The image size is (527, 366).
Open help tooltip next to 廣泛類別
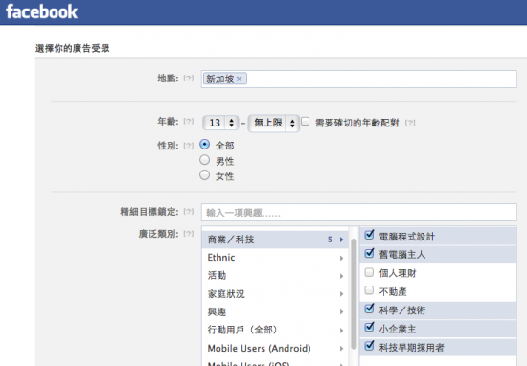188,234
